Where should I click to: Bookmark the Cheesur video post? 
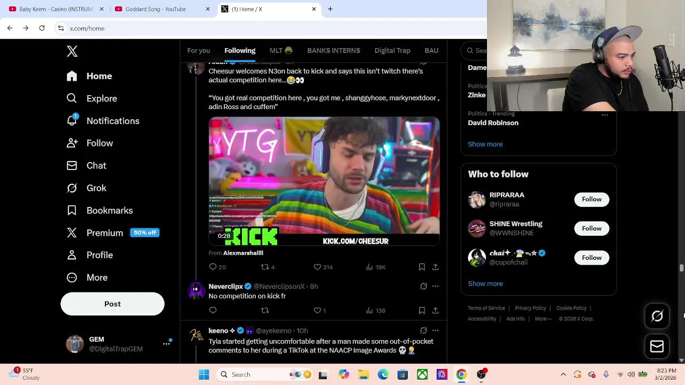pos(422,267)
